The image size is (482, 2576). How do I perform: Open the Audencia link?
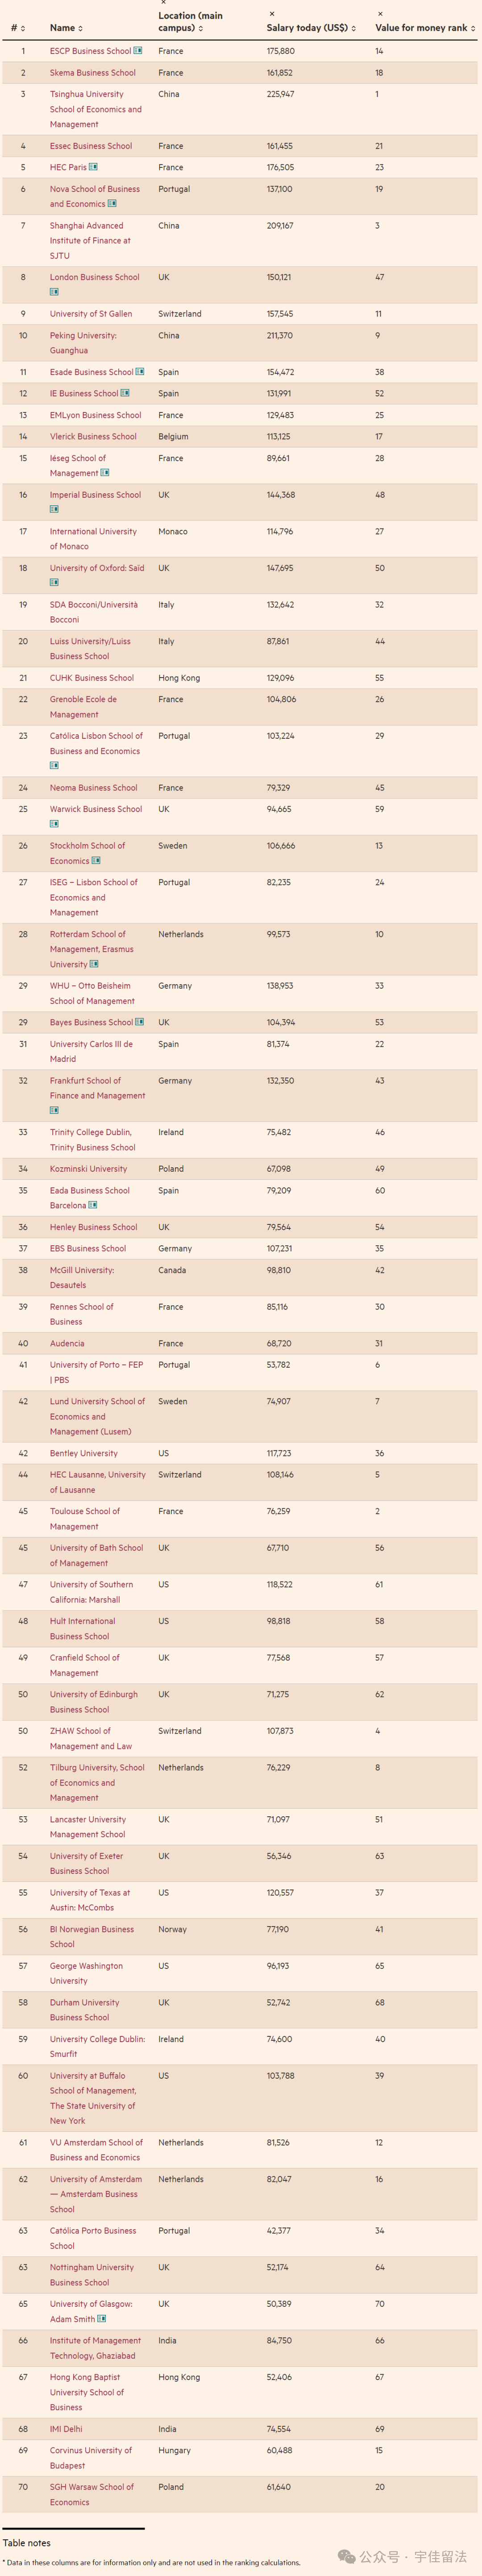coord(67,1344)
